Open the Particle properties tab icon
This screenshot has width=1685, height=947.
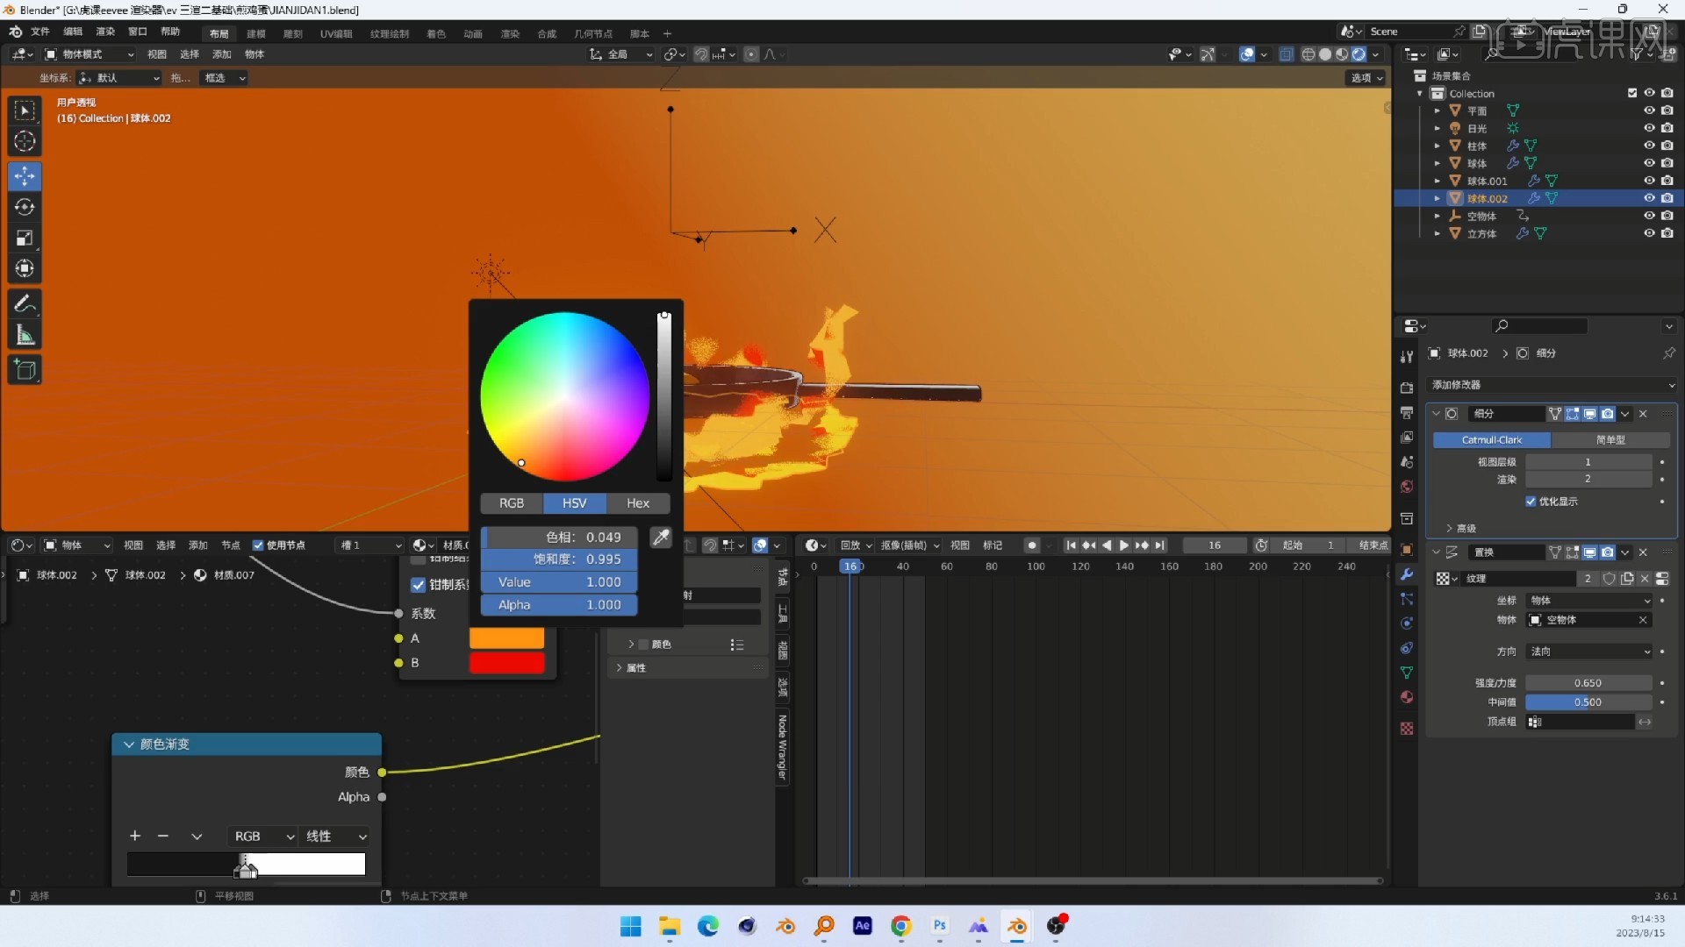[x=1407, y=599]
